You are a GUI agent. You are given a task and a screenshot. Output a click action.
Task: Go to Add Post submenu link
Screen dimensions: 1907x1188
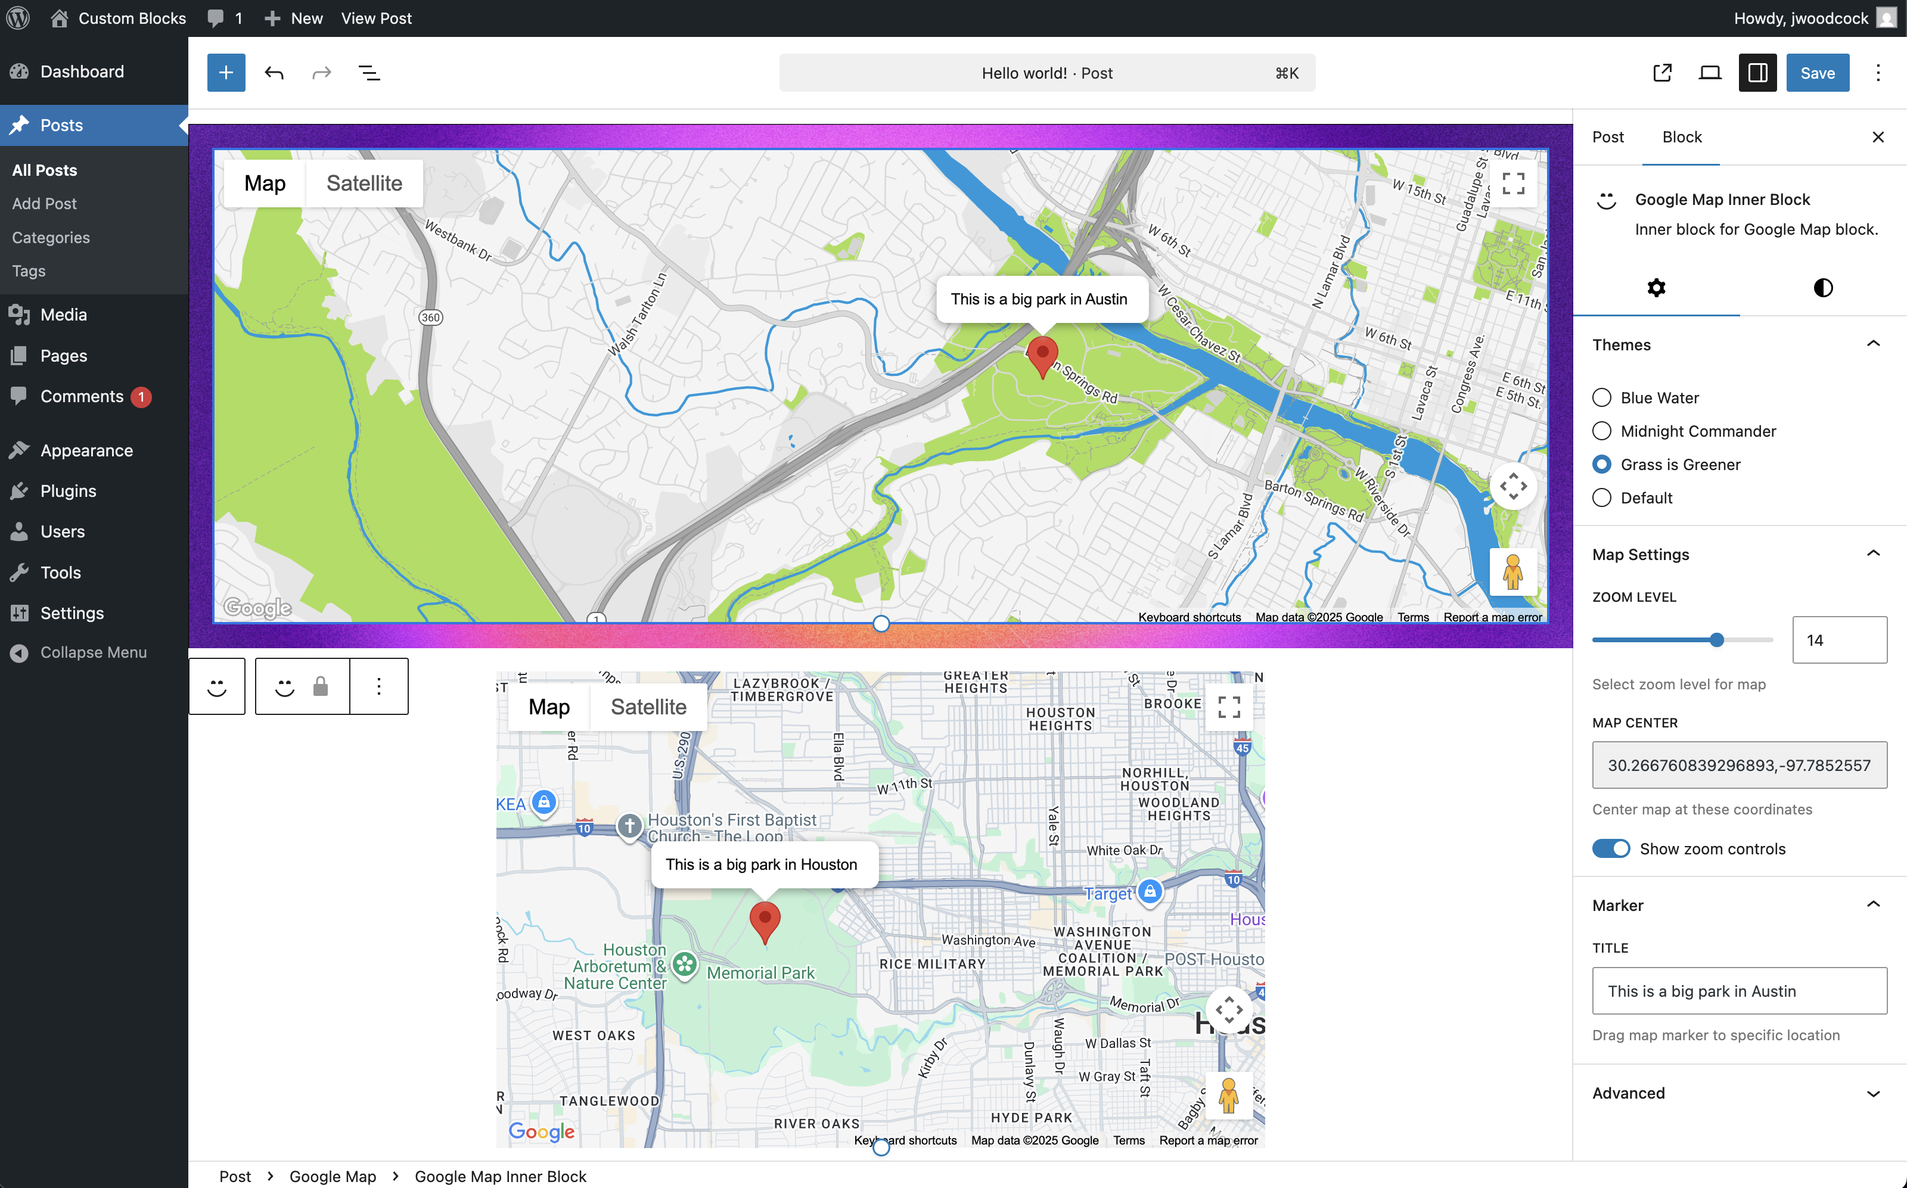click(44, 204)
